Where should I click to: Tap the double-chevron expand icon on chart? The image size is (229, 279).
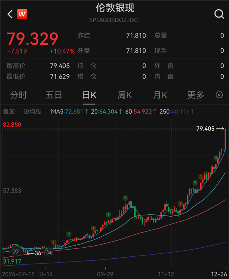tap(15, 251)
